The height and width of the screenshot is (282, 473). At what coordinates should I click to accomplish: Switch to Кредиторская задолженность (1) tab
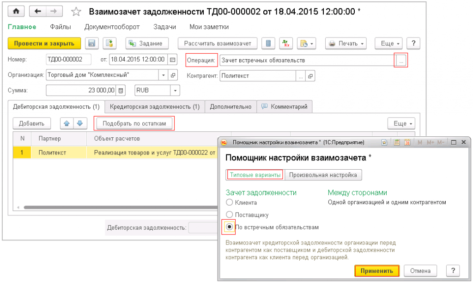pyautogui.click(x=155, y=107)
